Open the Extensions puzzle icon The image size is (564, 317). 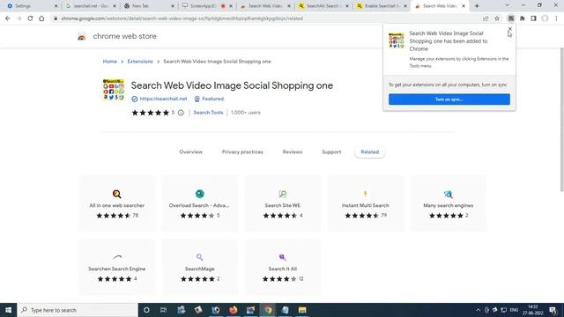[523, 18]
